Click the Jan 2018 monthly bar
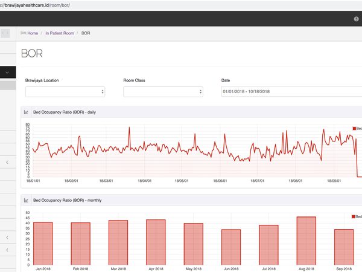The width and height of the screenshot is (362, 272). (x=43, y=244)
